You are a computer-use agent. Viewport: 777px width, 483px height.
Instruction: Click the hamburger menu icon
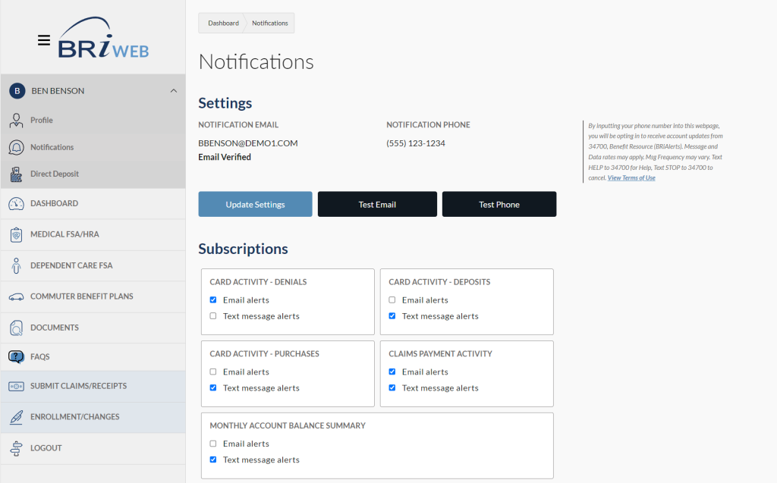click(44, 40)
